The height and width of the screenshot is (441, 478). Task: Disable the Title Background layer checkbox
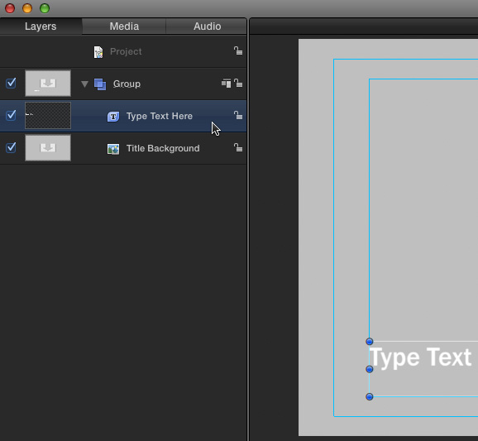[x=11, y=147]
